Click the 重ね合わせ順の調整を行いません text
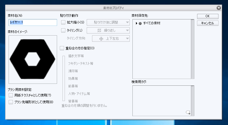 click(x=84, y=106)
